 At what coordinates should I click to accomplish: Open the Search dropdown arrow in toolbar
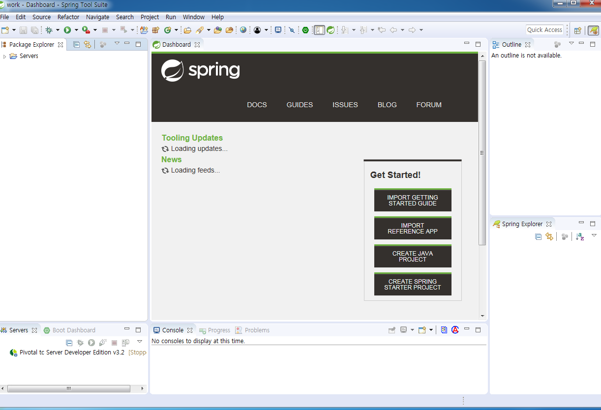[x=209, y=30]
